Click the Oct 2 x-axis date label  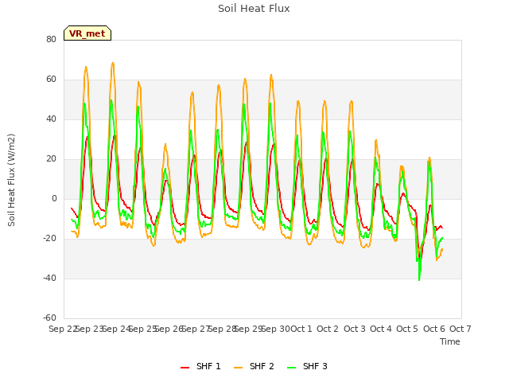click(328, 329)
